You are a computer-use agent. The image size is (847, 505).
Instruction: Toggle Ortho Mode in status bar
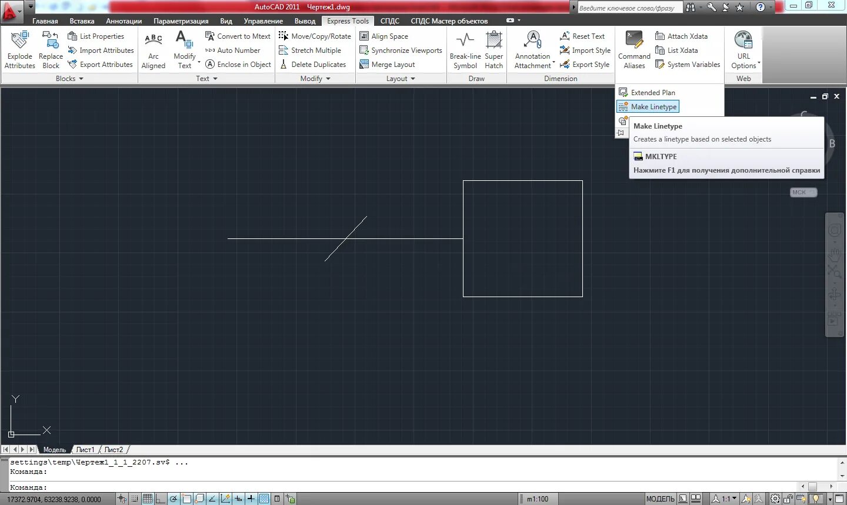160,499
